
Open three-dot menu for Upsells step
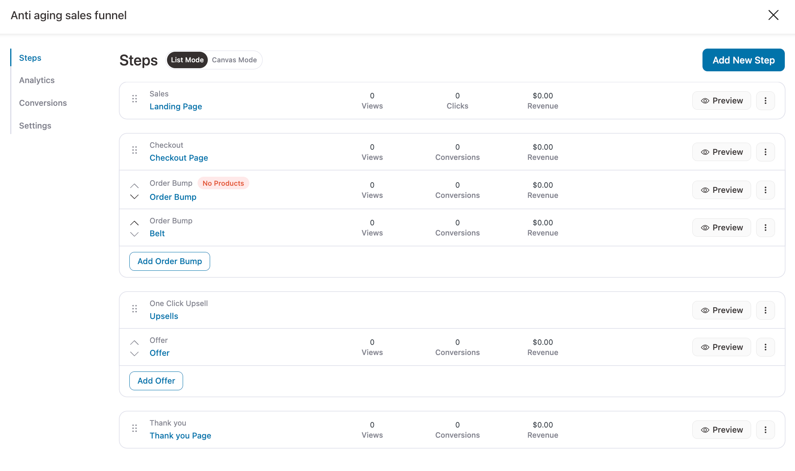click(765, 310)
